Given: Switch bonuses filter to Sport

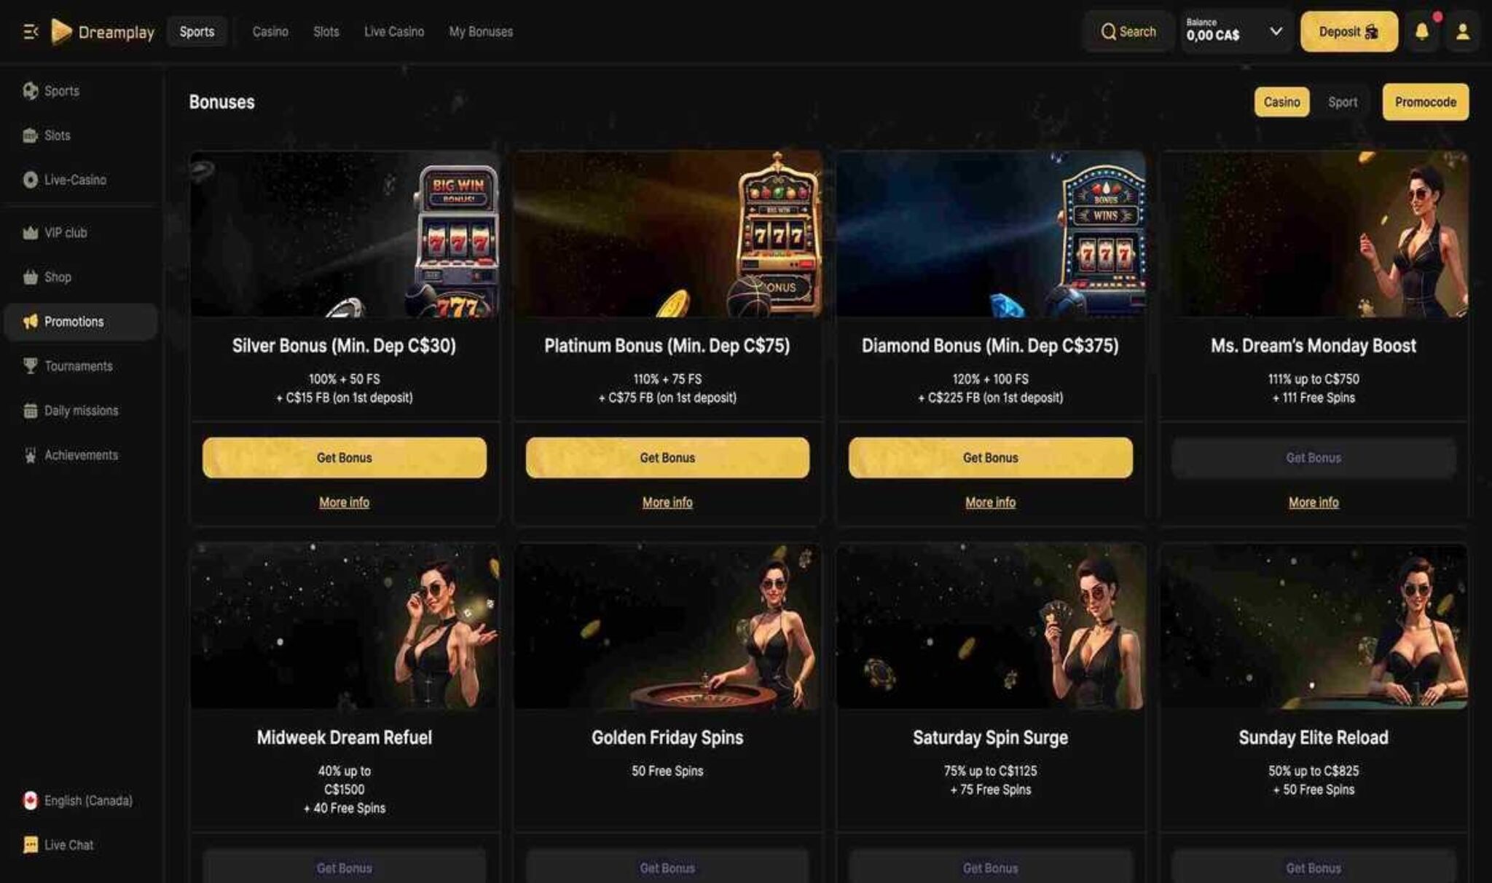Looking at the screenshot, I should 1342,102.
